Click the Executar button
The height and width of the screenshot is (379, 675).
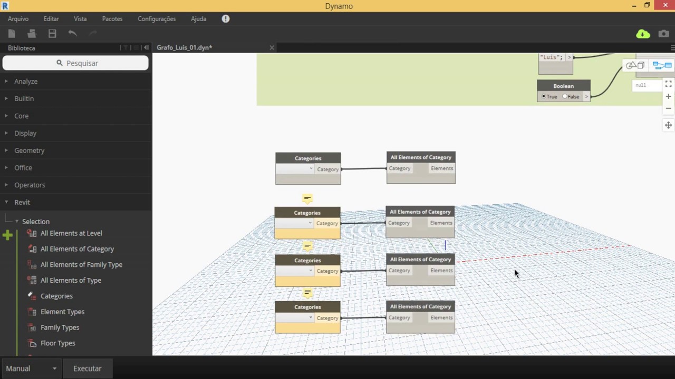click(88, 368)
